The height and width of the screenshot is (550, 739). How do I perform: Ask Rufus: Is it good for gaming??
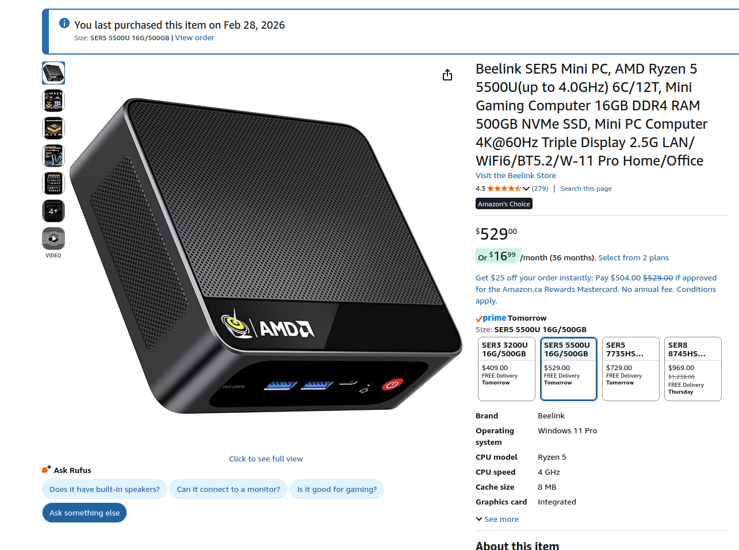tap(337, 489)
